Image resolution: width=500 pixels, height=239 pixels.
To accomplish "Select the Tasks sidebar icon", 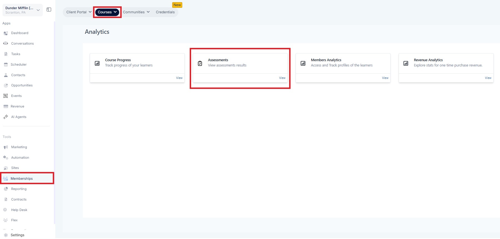I will point(6,54).
